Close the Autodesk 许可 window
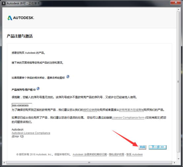183x167 pixels. [x=176, y=2]
